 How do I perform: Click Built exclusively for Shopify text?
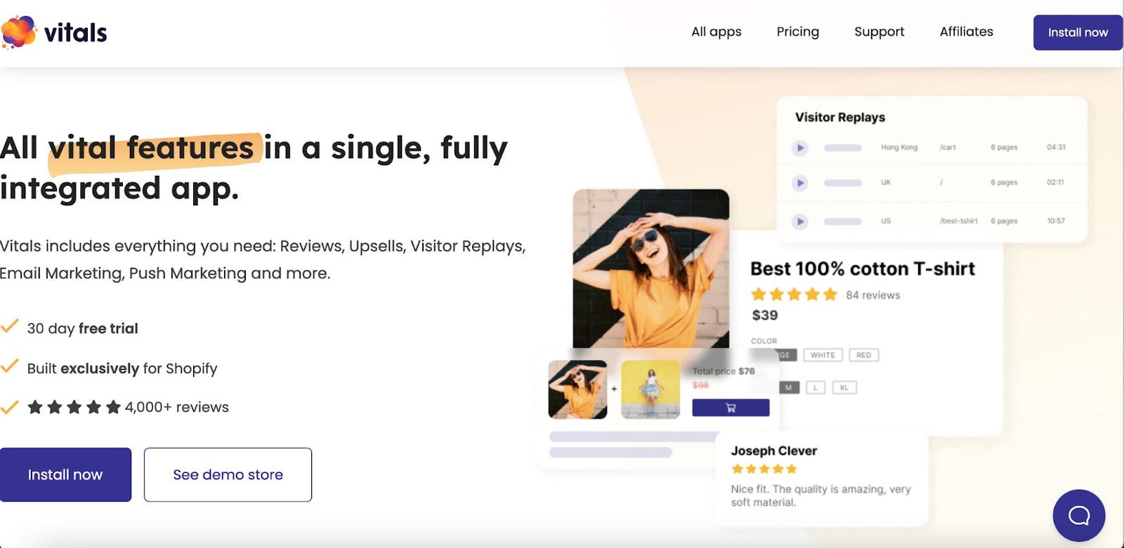coord(122,369)
